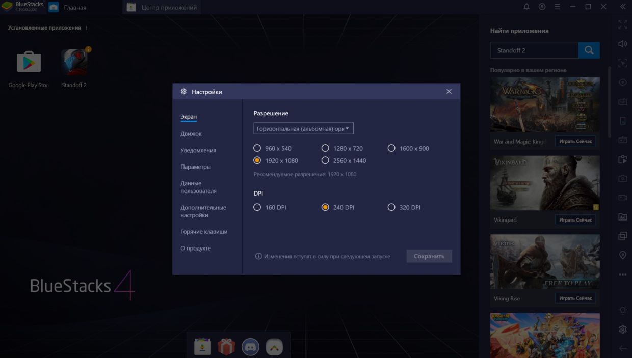Select 2560 x 1440 resolution
Viewport: 632px width, 358px height.
tap(325, 160)
